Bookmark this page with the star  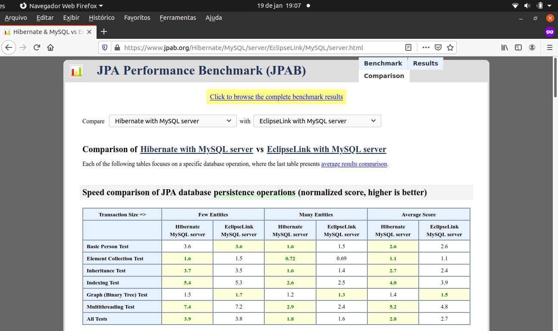tap(450, 47)
